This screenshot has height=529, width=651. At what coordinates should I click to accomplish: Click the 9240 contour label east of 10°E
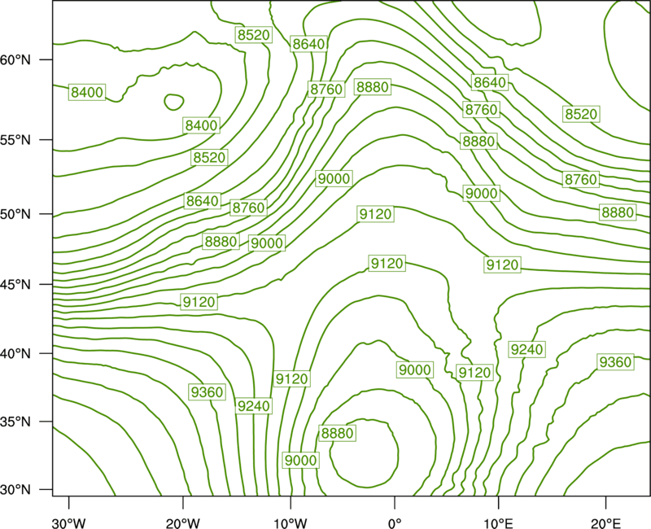coord(526,349)
